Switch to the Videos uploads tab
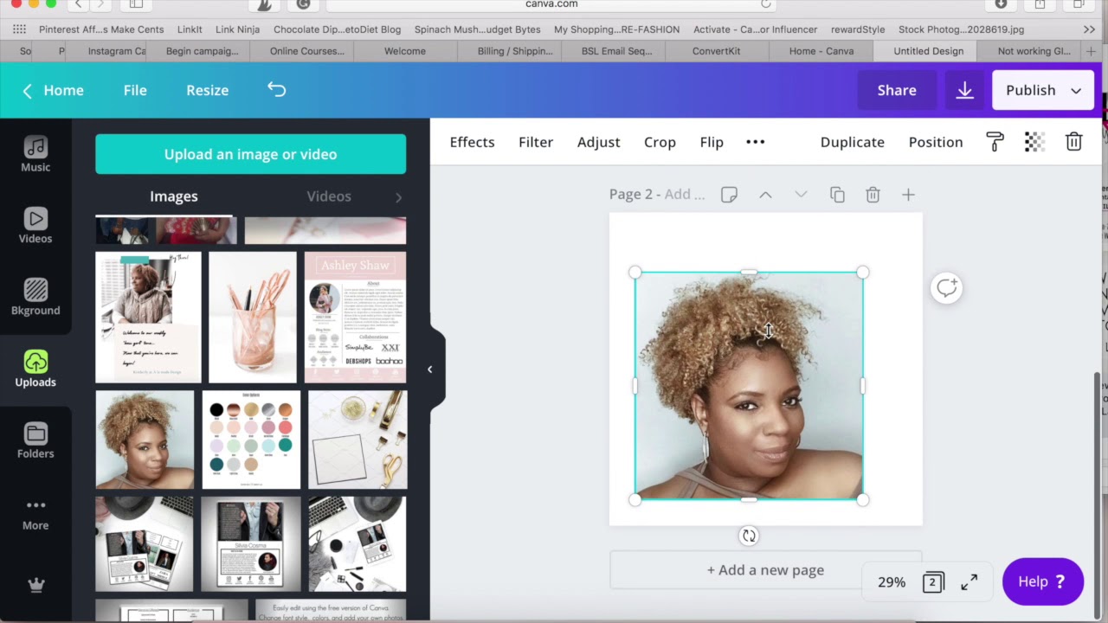This screenshot has width=1108, height=623. 329,196
